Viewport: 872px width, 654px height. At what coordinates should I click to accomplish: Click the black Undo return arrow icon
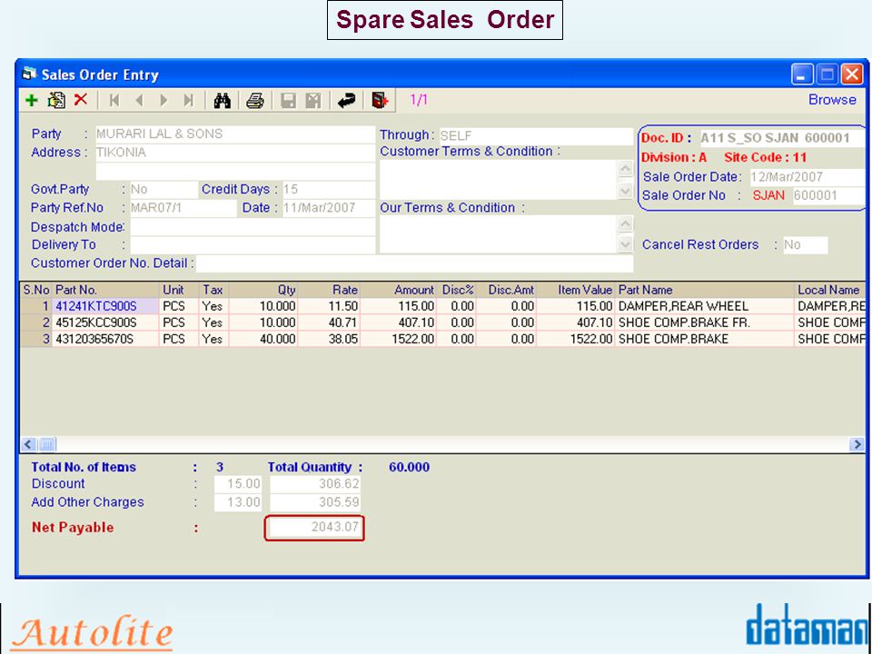tap(346, 101)
